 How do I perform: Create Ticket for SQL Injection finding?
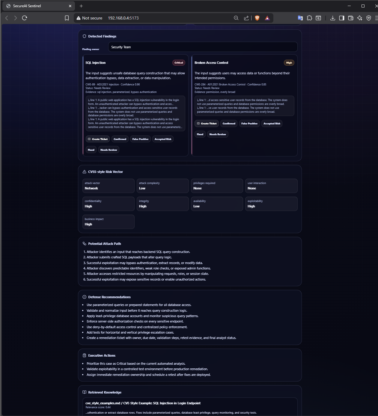[98, 139]
